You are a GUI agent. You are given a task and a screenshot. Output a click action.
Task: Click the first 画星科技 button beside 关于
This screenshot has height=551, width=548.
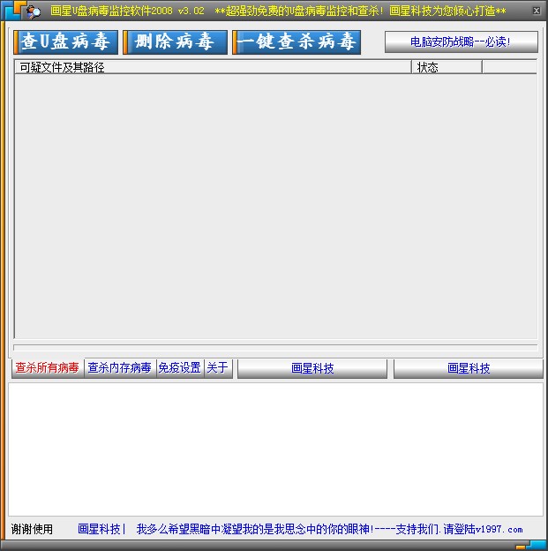click(x=312, y=368)
